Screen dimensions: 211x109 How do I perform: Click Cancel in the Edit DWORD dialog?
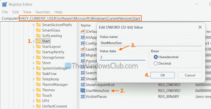[190, 75]
